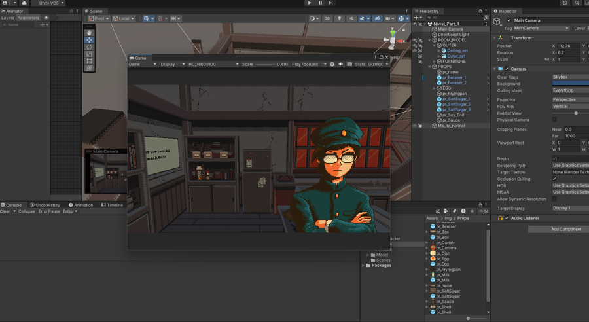This screenshot has width=589, height=322.
Task: Uncheck the Camera component enabled checkbox
Action: (507, 69)
